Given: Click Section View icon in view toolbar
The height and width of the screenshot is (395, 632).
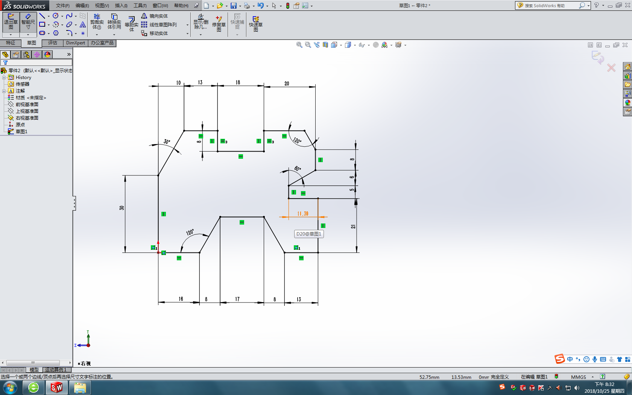Looking at the screenshot, I should coord(325,45).
